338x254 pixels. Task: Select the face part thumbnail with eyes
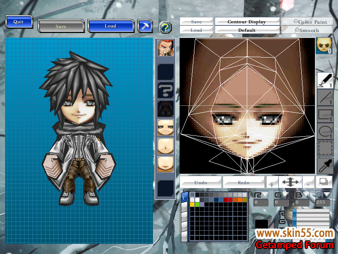165,127
